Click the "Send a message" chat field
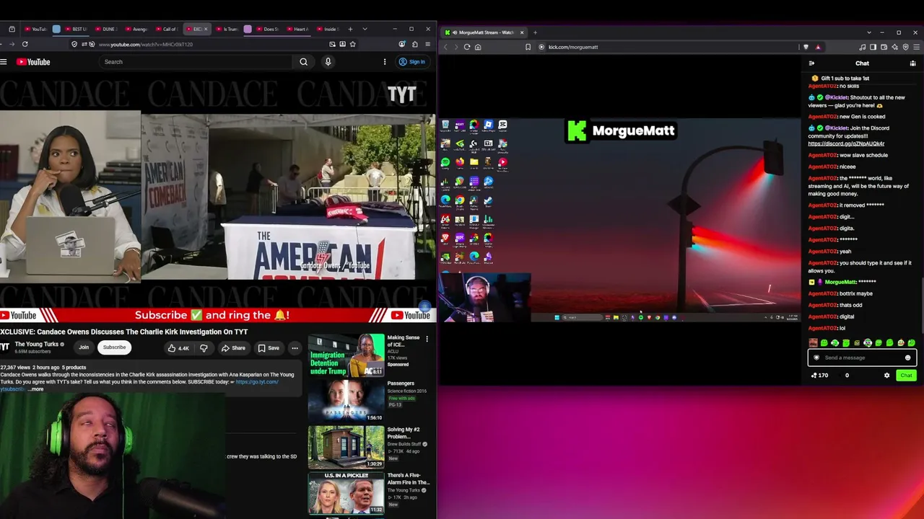The width and height of the screenshot is (924, 519). (862, 358)
